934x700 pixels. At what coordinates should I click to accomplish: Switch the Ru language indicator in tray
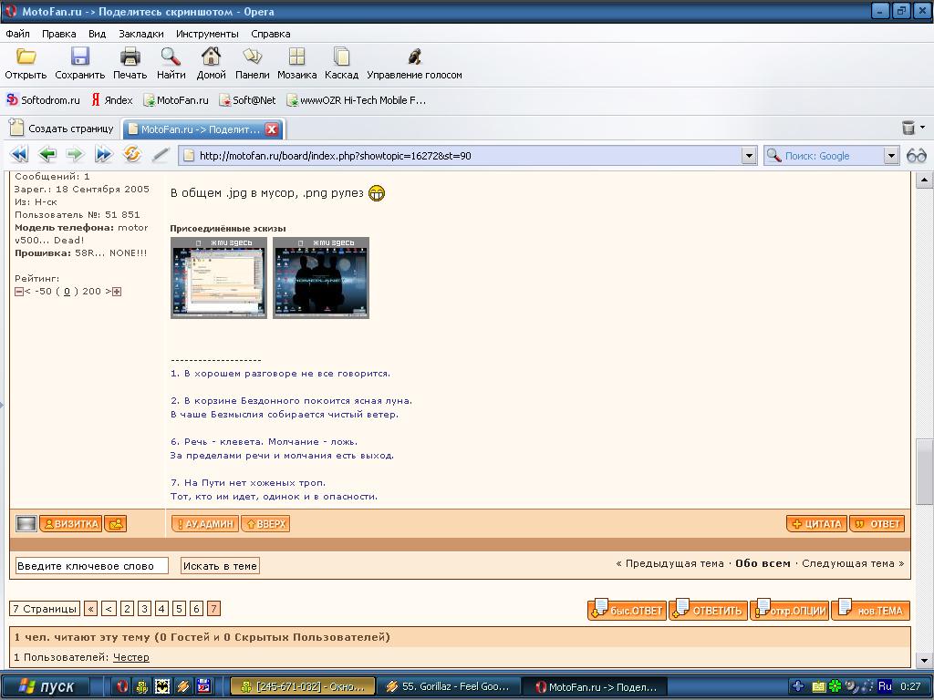[x=885, y=686]
